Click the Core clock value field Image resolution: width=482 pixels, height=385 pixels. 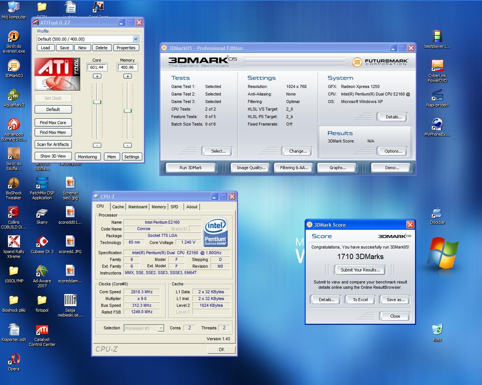coord(97,67)
